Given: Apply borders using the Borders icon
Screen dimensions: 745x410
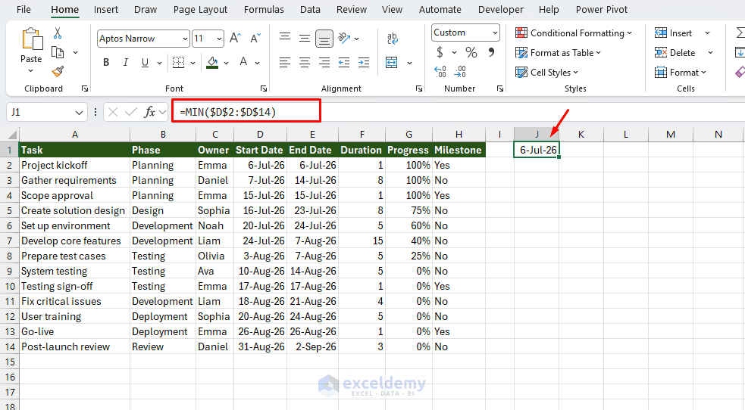Looking at the screenshot, I should pyautogui.click(x=178, y=62).
